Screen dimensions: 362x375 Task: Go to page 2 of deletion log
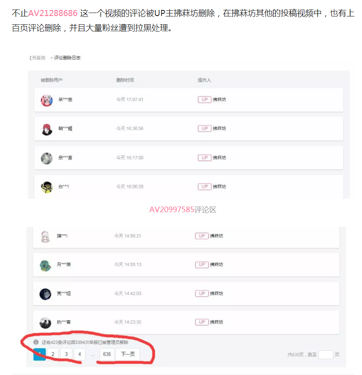53,354
